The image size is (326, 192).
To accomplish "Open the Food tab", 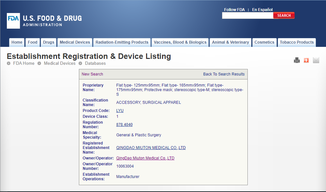I will pyautogui.click(x=33, y=42).
